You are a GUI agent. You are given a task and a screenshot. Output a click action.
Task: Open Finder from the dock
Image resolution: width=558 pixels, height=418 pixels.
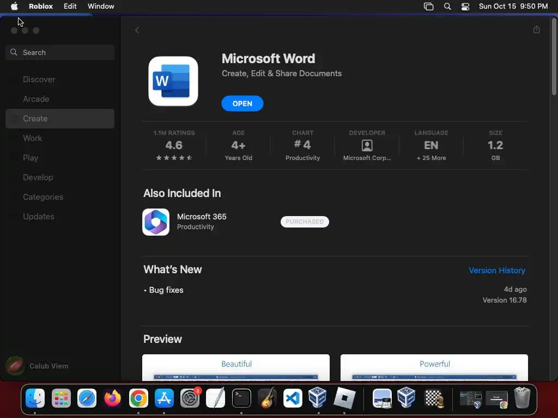[x=35, y=398]
